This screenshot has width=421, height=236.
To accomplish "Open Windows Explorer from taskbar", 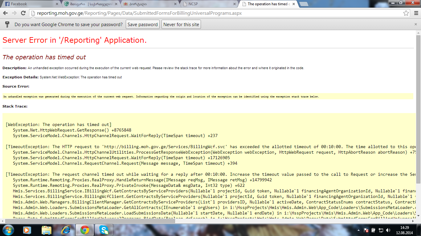I will (47, 230).
